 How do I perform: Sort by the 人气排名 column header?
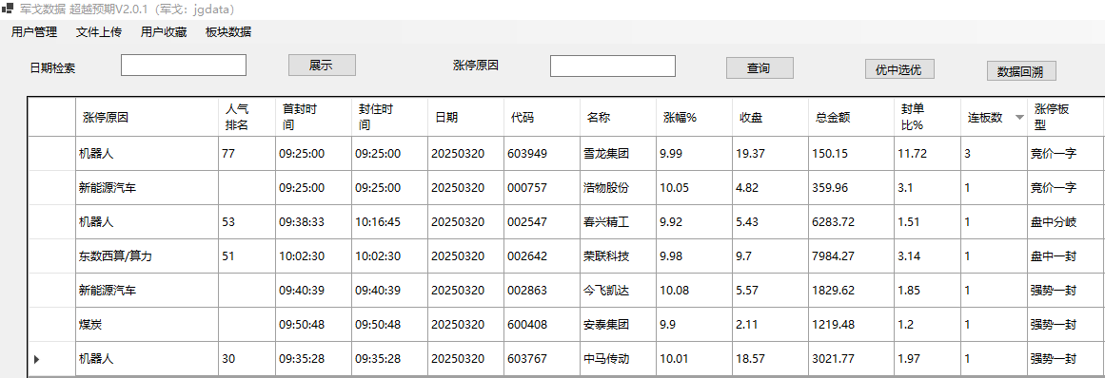[x=247, y=118]
